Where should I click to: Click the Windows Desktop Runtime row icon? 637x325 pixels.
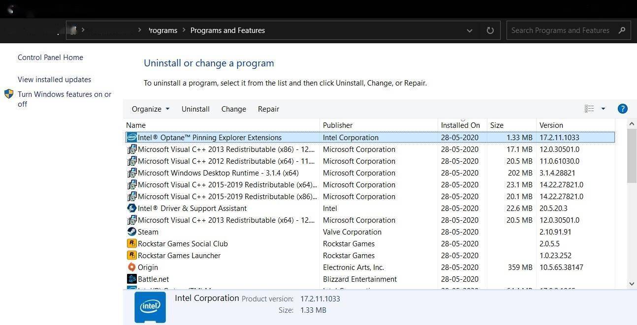(131, 173)
